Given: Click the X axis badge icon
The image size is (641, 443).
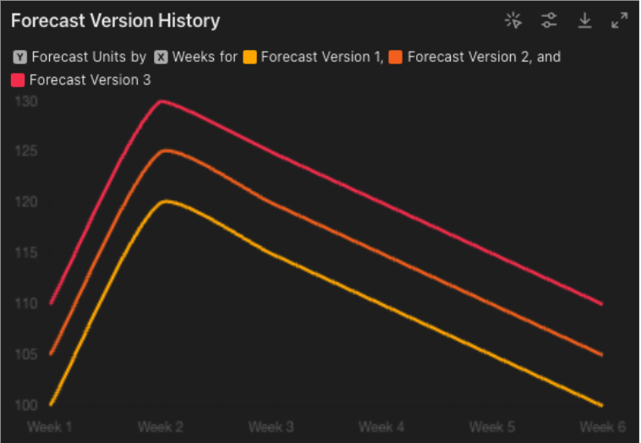Looking at the screenshot, I should pyautogui.click(x=161, y=57).
